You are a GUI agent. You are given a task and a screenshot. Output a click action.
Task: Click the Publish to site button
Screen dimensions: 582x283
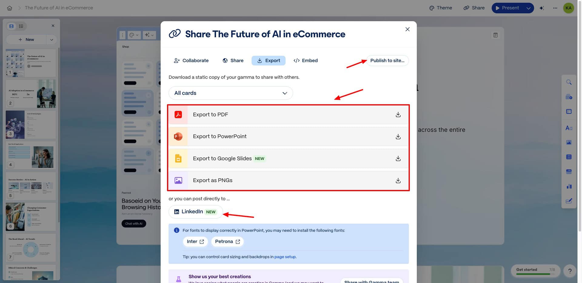(x=387, y=61)
